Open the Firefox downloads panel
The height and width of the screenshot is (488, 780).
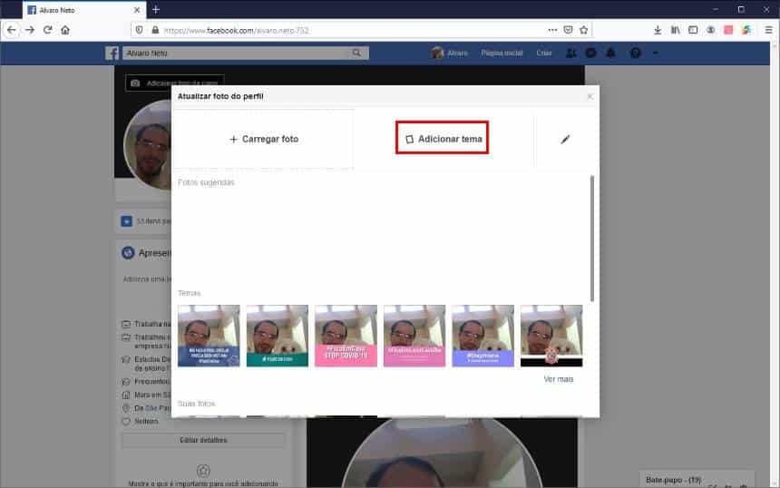point(658,30)
